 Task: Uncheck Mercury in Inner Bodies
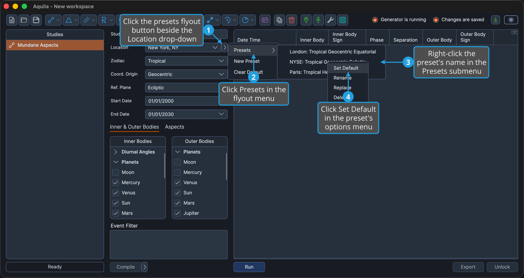(115, 183)
